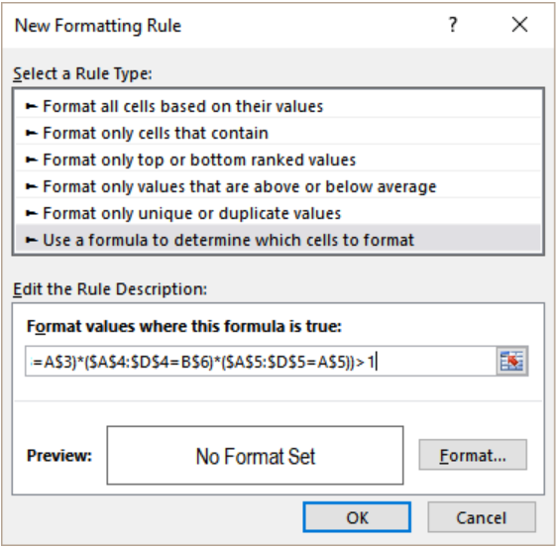Click the 'Select a Rule Type:' label

82,73
